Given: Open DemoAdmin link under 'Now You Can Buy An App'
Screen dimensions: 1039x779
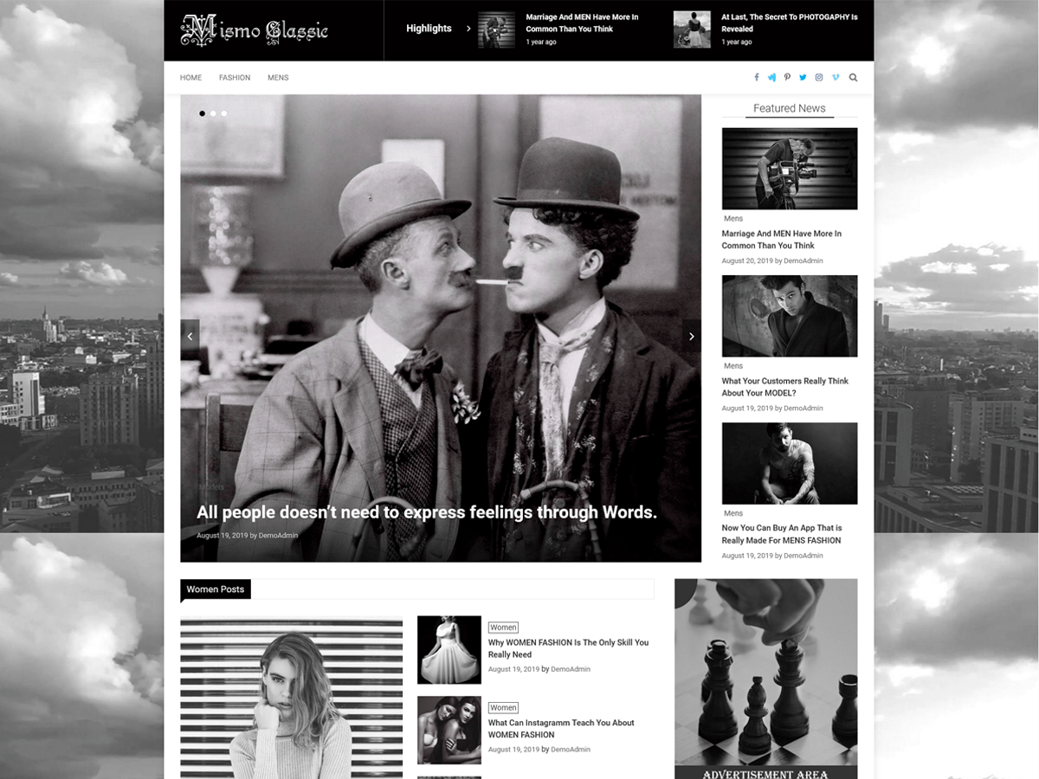Looking at the screenshot, I should pyautogui.click(x=803, y=556).
